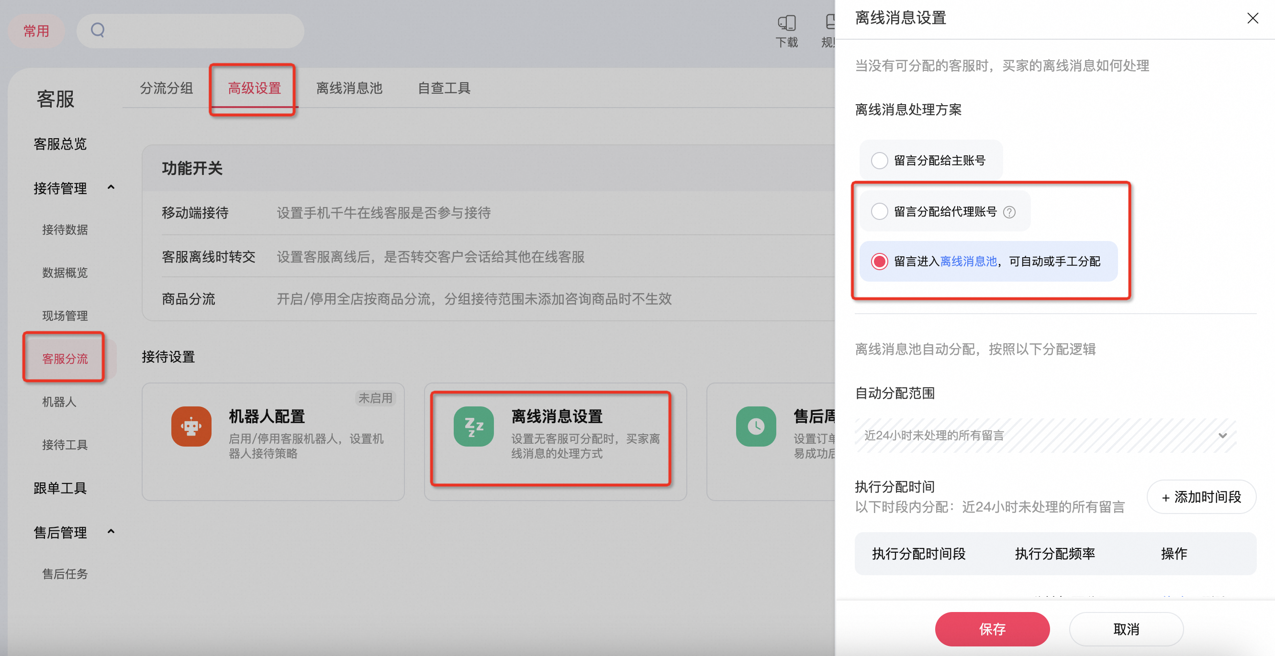Collapse the 接待管理 menu section
Image resolution: width=1275 pixels, height=656 pixels.
tap(111, 187)
